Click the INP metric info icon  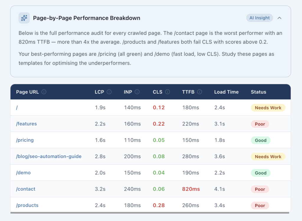pyautogui.click(x=137, y=92)
